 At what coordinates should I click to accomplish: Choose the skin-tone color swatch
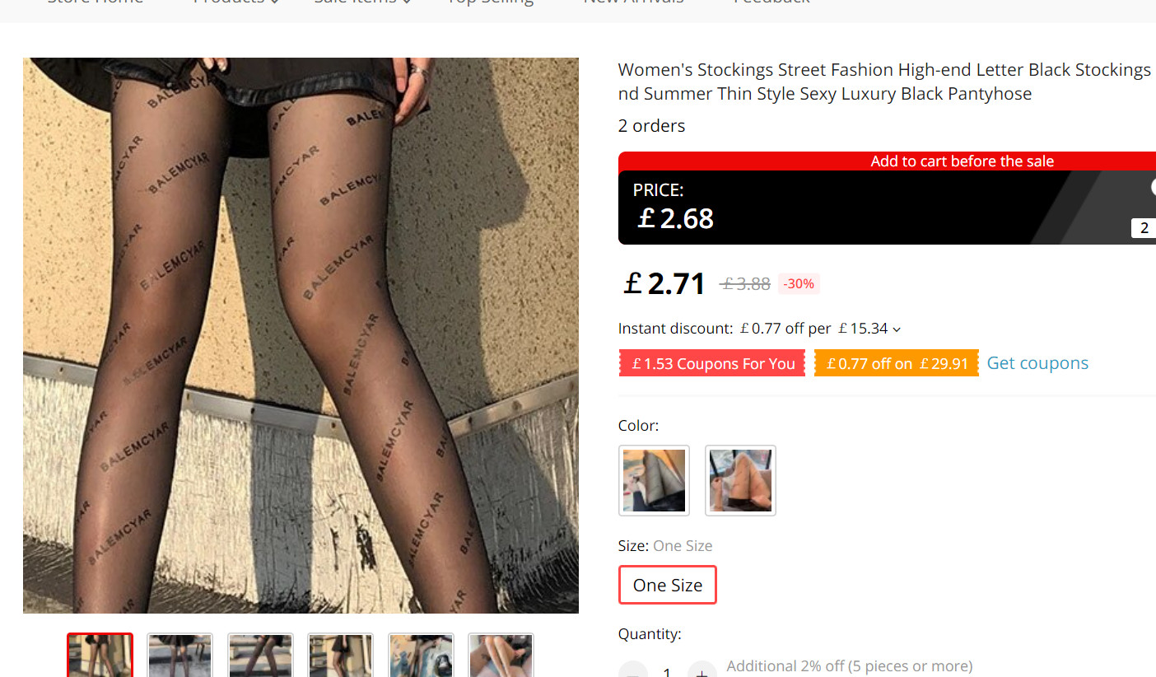point(740,480)
